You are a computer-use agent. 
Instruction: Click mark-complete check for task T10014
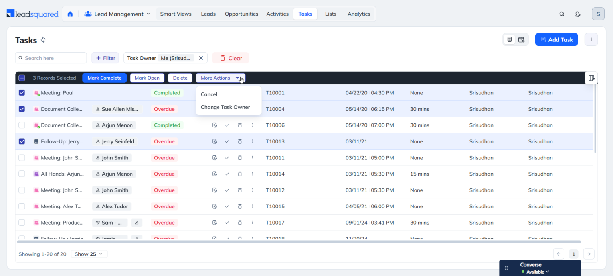(227, 174)
